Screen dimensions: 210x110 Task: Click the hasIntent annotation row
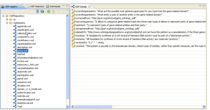click(139, 25)
